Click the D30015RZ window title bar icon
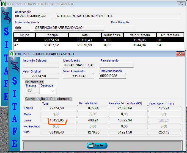Image resolution: width=187 pixels, height=153 pixels. click(12, 54)
